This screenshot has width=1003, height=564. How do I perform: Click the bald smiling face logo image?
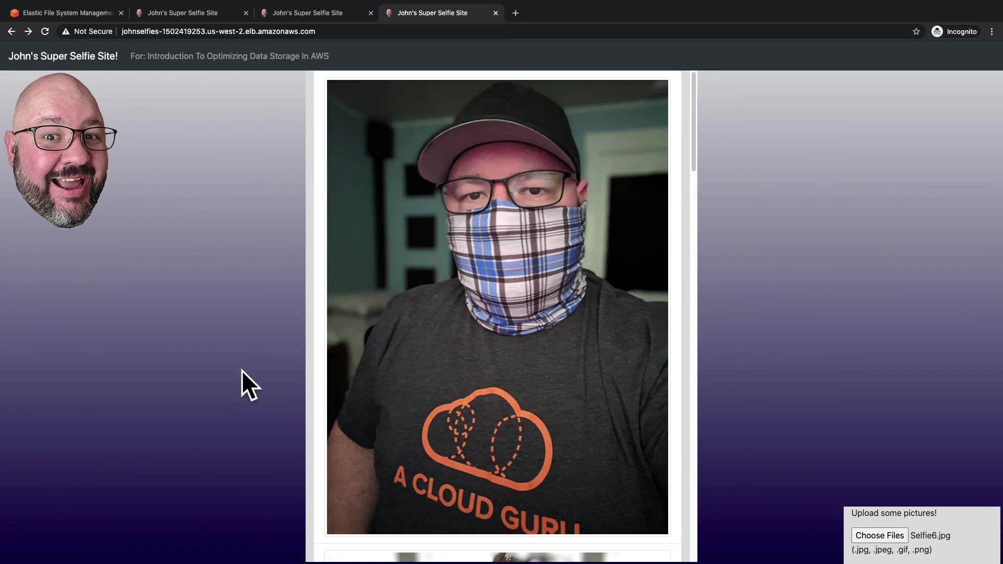(61, 151)
